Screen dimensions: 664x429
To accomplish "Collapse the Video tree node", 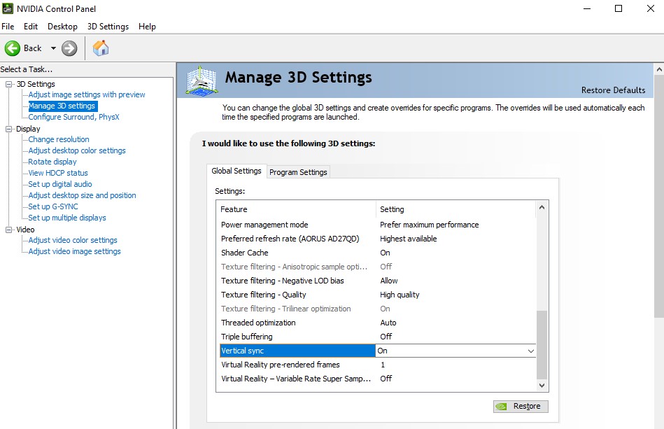I will pos(10,230).
